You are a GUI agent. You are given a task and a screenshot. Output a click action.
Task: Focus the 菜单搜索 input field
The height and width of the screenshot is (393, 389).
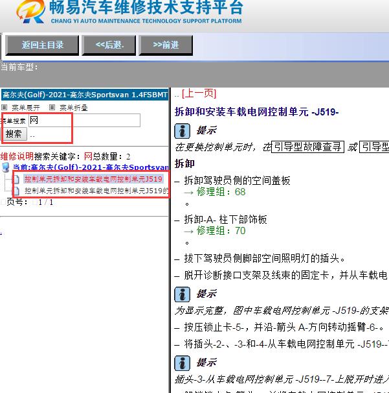click(x=85, y=121)
